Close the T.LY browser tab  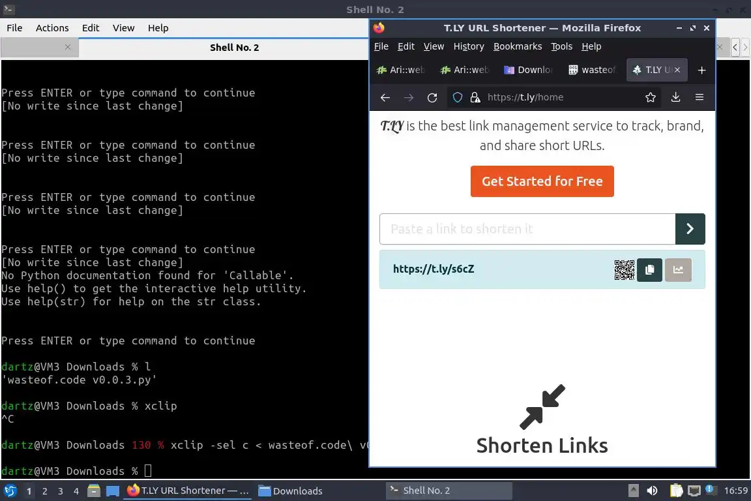click(x=677, y=70)
